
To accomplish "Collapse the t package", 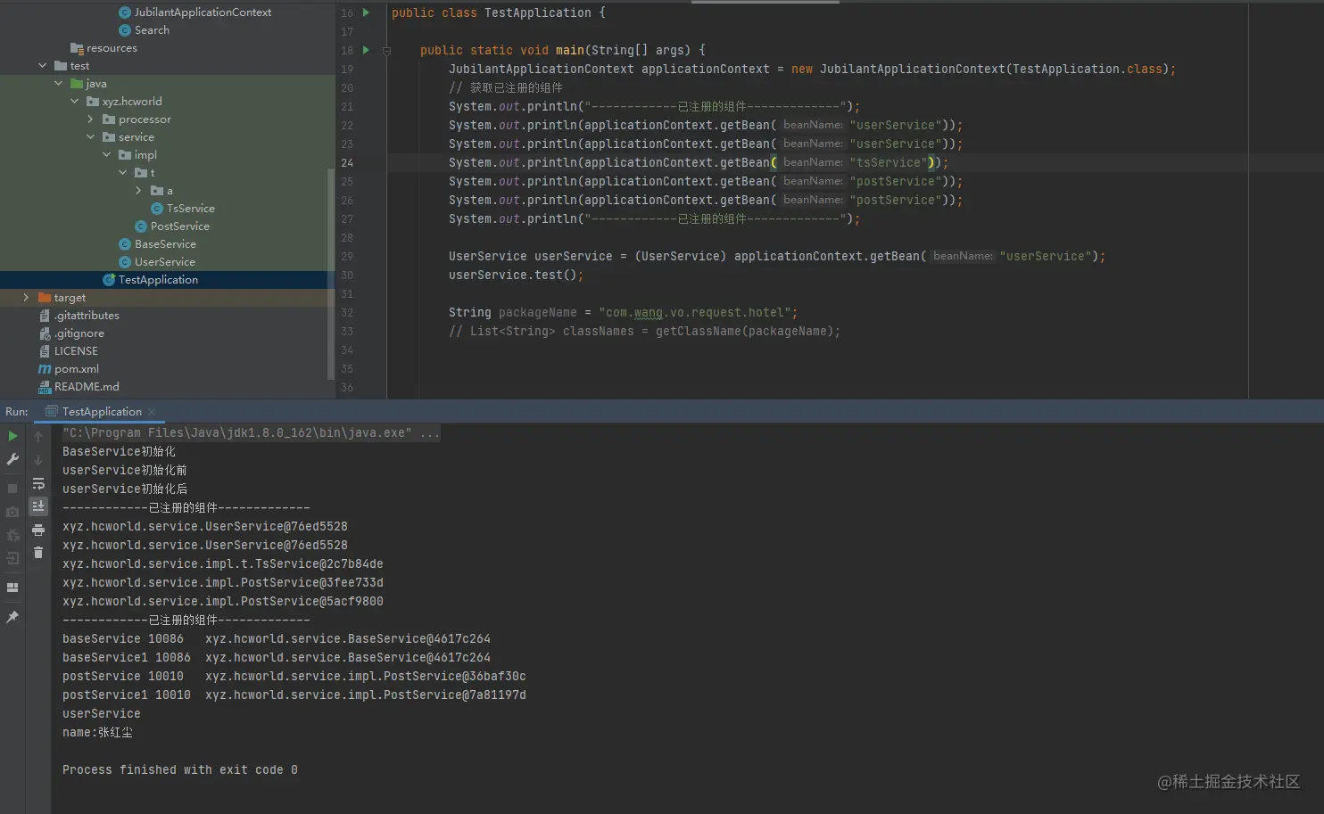I will click(x=122, y=173).
